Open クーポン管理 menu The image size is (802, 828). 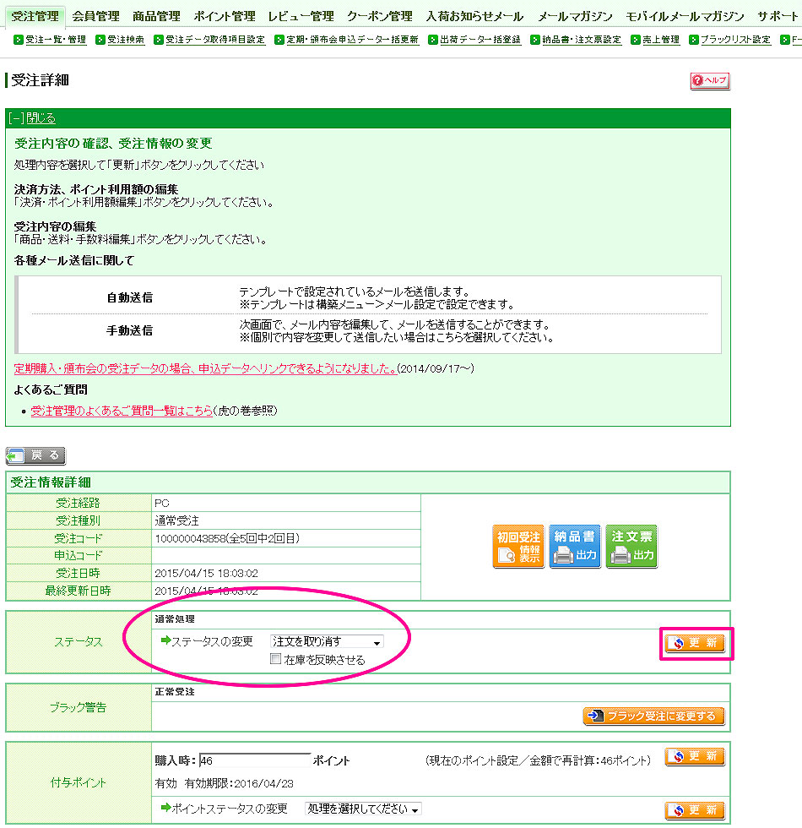(379, 16)
